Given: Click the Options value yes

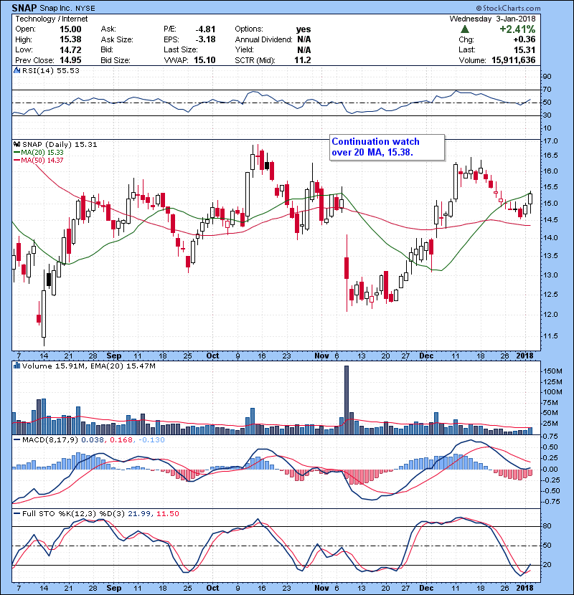Looking at the screenshot, I should coord(304,29).
